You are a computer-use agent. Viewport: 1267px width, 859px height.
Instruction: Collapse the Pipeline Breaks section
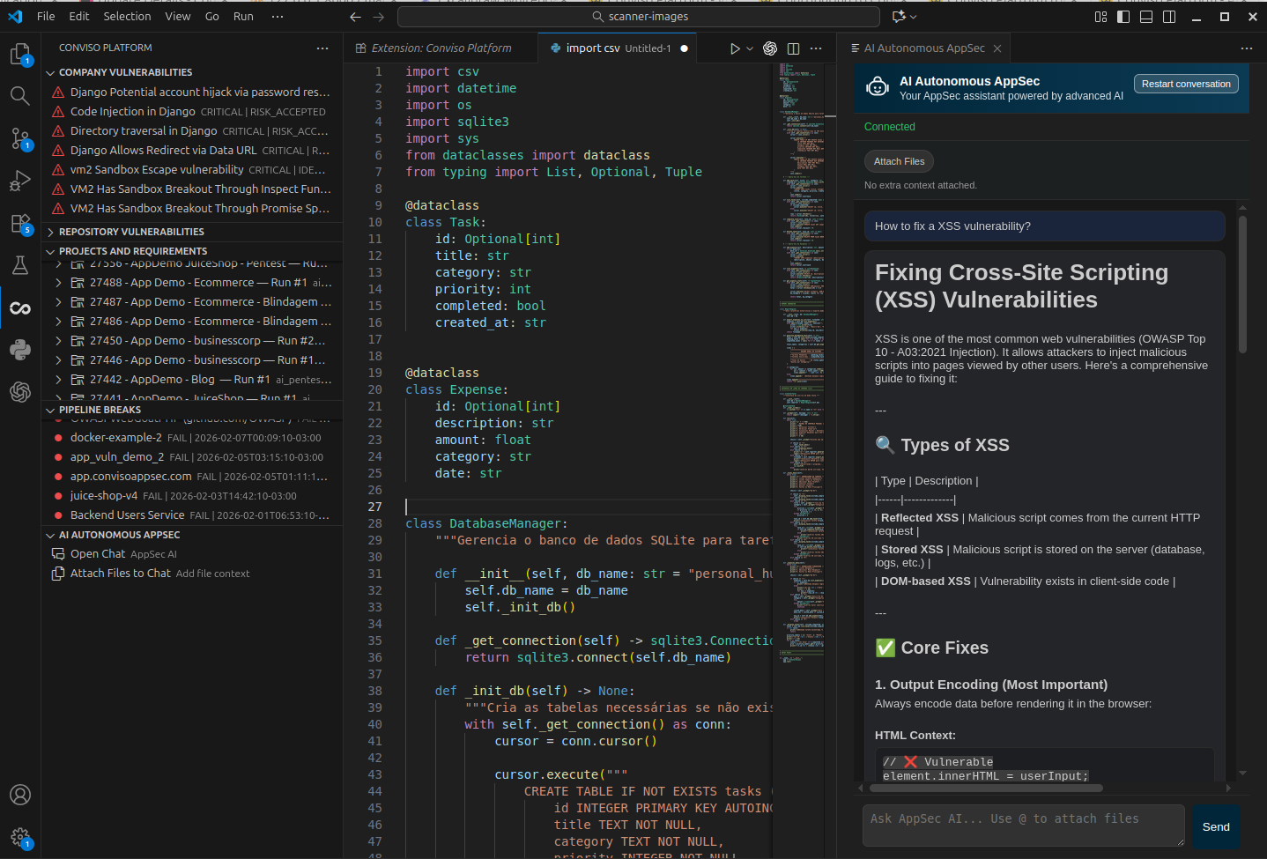(x=191, y=410)
